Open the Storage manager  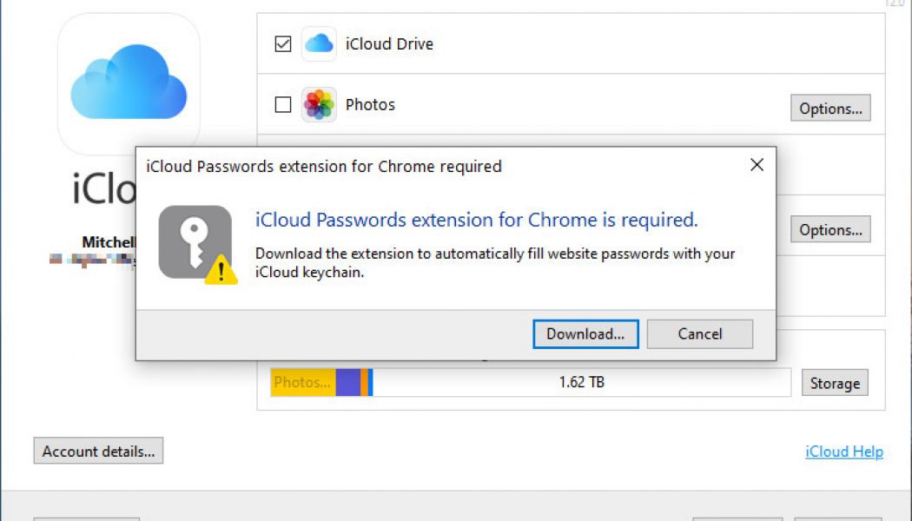834,382
